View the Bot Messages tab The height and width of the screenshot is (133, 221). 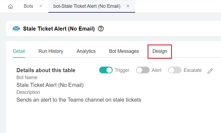[124, 51]
